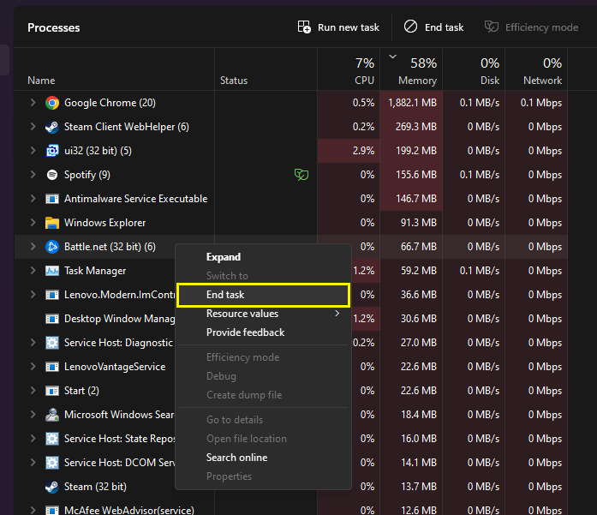This screenshot has height=515, width=597.
Task: Click the green efficiency leaf on Spotify row
Action: tap(301, 175)
